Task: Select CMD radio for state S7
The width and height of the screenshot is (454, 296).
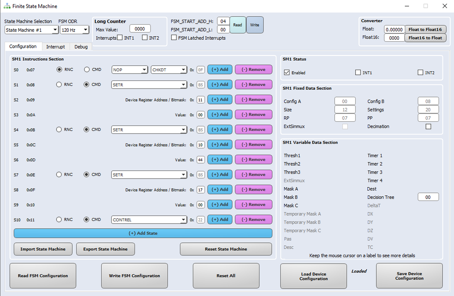Action: pos(86,175)
